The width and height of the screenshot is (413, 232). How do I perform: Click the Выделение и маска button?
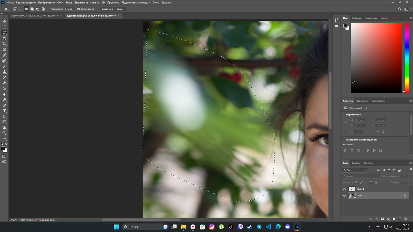tap(112, 9)
